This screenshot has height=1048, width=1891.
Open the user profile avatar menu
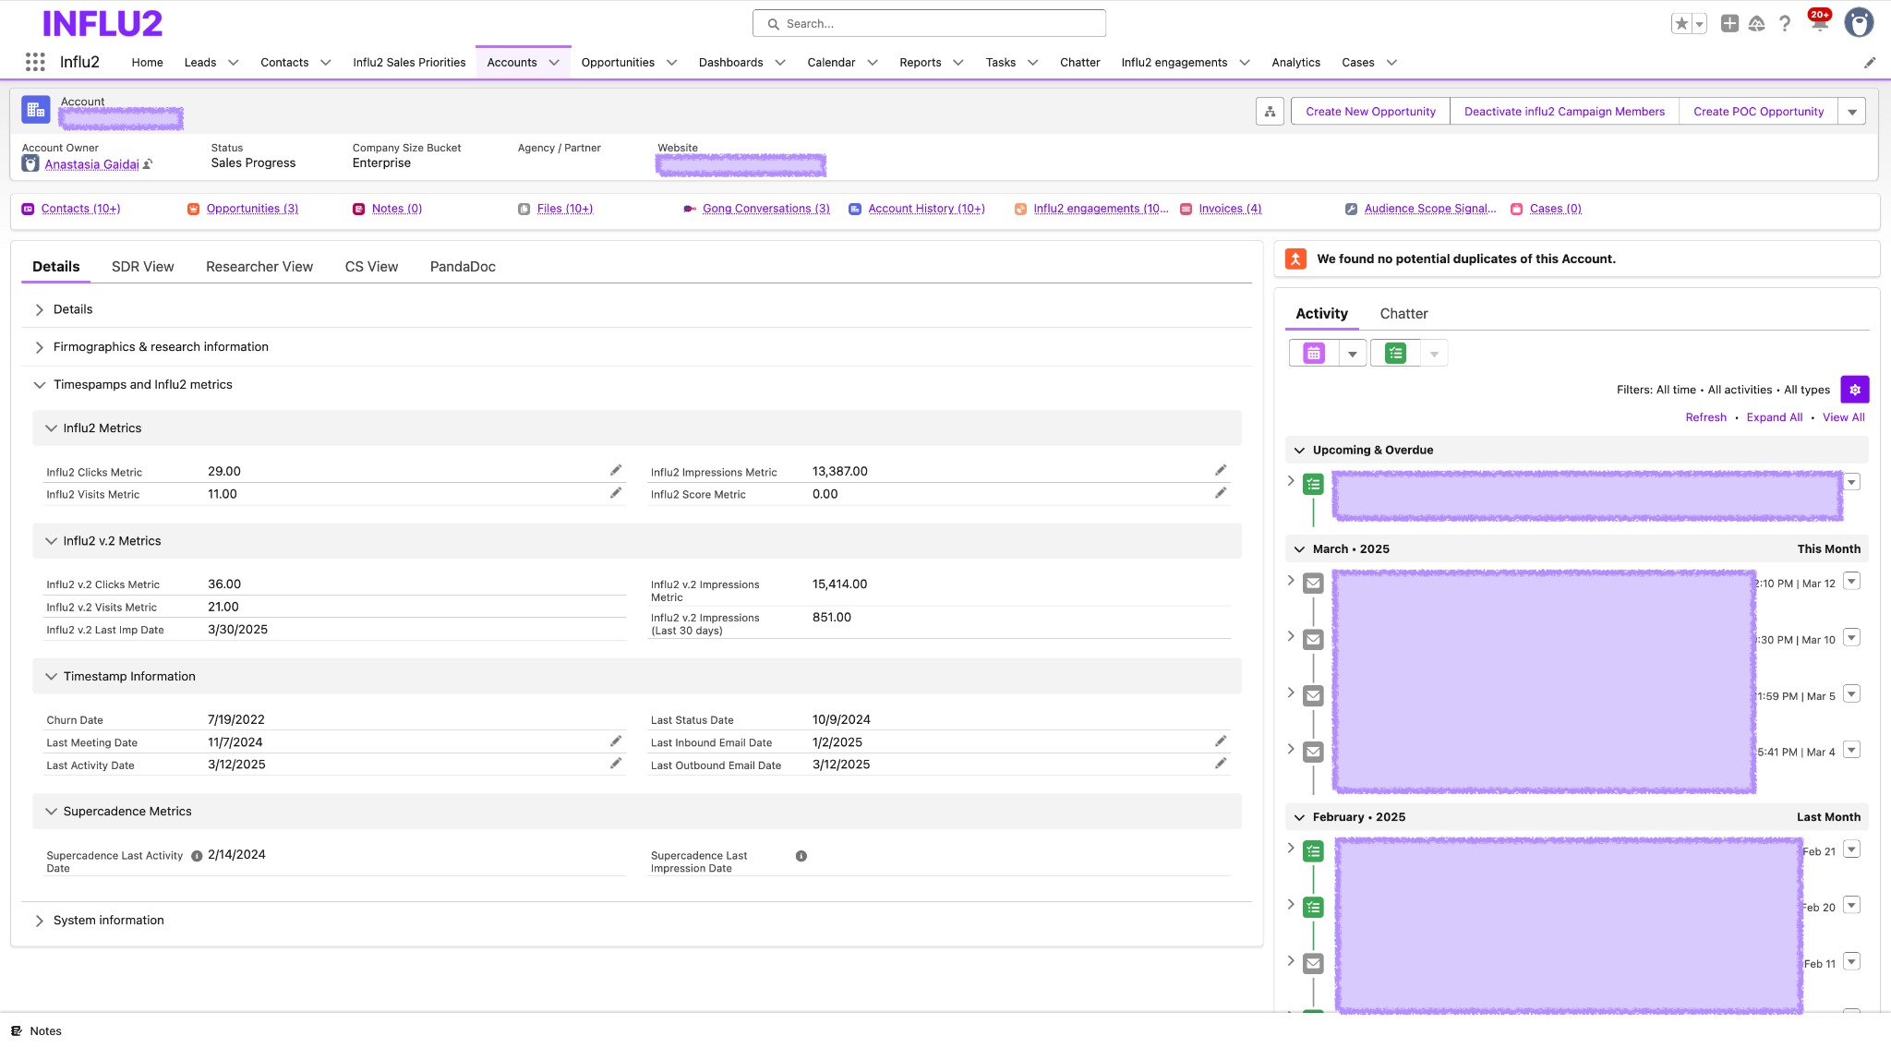(x=1859, y=23)
